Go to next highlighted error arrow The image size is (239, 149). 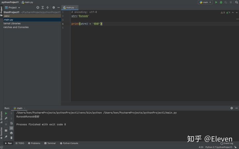point(237,13)
